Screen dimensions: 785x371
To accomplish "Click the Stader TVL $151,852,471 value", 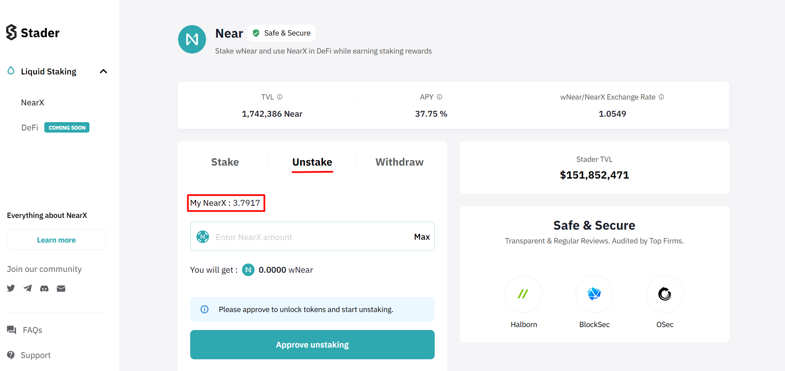I will point(594,175).
